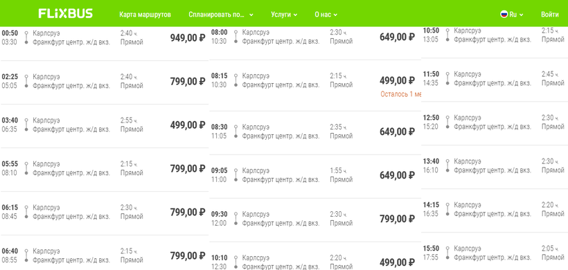Viewport: 568px width, 270px height.
Task: Choose the 06:40 trip priced 799,00 ₽
Action: tap(105, 255)
